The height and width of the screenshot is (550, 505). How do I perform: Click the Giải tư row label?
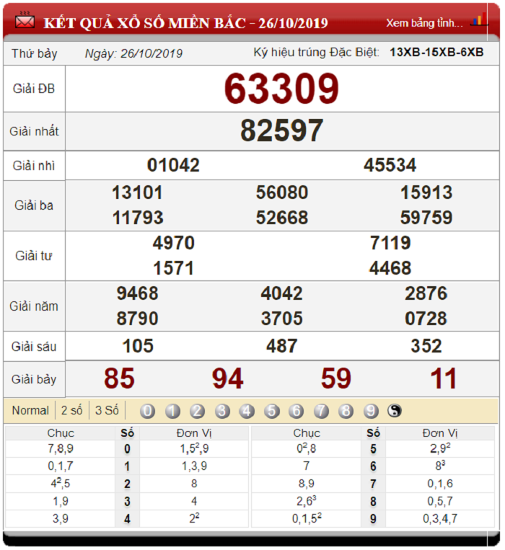(34, 256)
